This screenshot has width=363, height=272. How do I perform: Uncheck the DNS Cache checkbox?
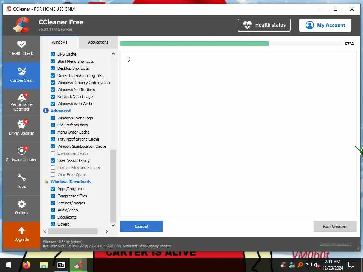click(53, 54)
